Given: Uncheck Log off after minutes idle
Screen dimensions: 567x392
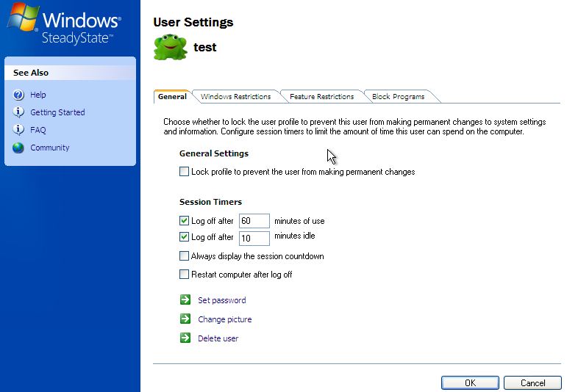Looking at the screenshot, I should point(184,237).
